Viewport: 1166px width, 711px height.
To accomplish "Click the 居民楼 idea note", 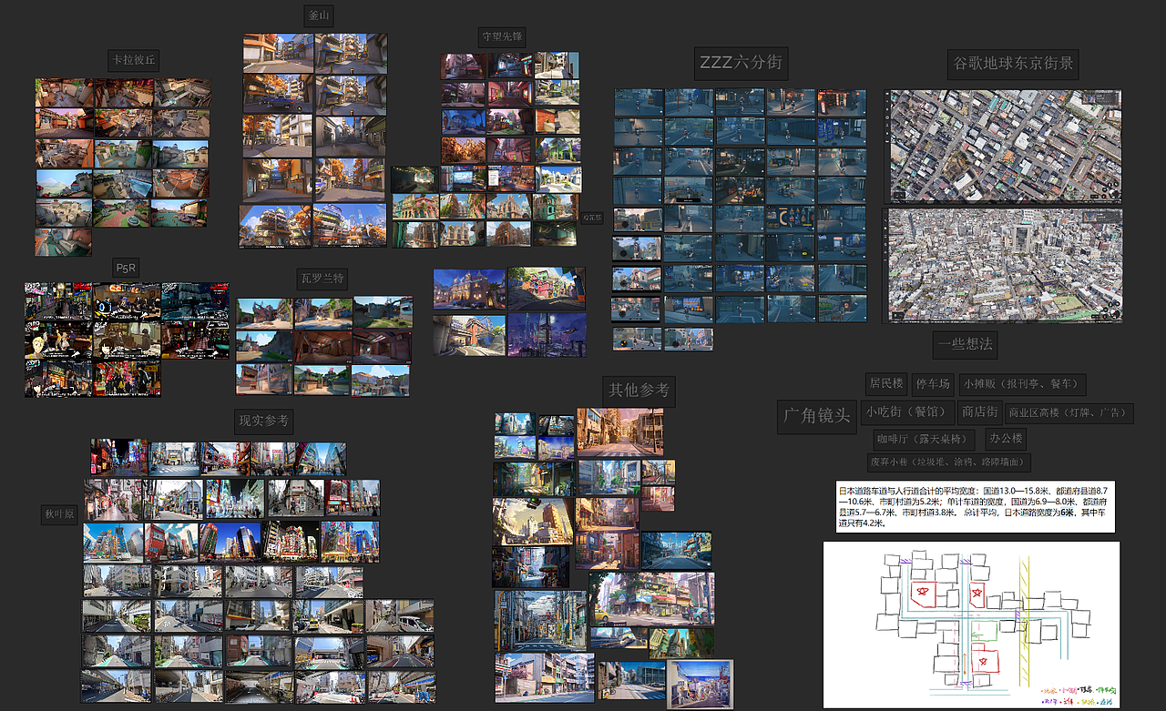I will (886, 384).
